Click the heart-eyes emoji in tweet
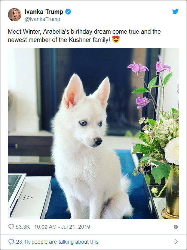 (x=116, y=39)
